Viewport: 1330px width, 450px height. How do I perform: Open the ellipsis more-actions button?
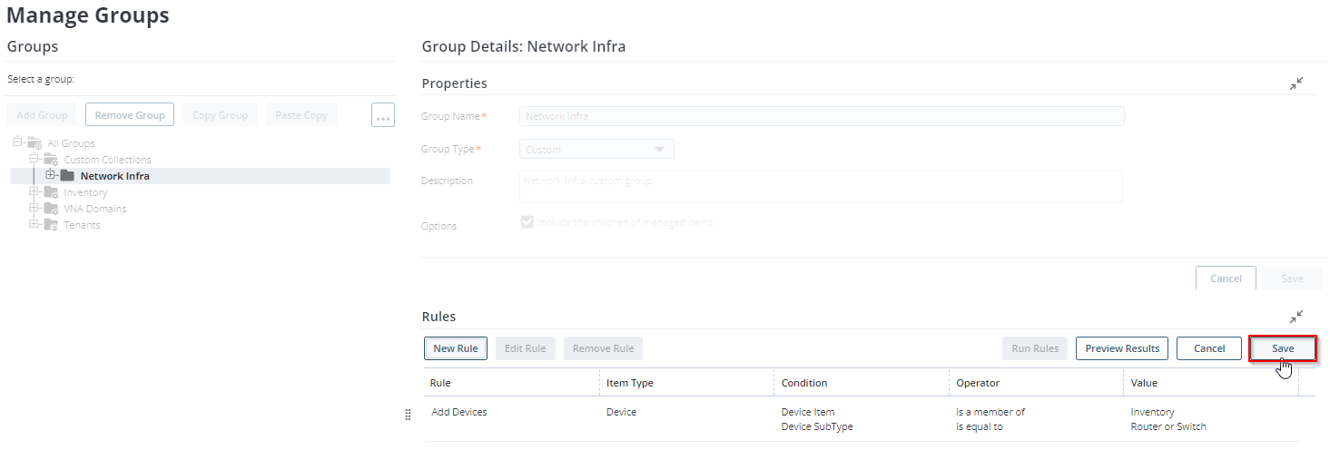click(383, 115)
